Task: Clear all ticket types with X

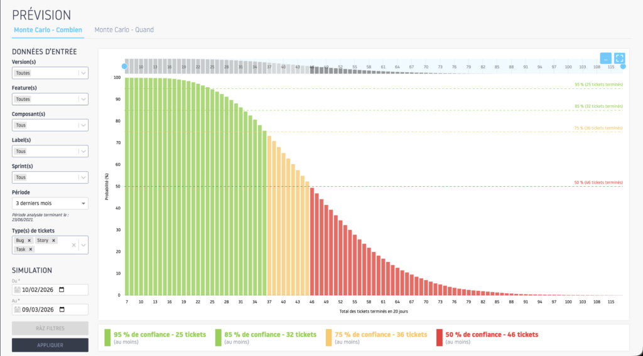Action: [x=73, y=245]
